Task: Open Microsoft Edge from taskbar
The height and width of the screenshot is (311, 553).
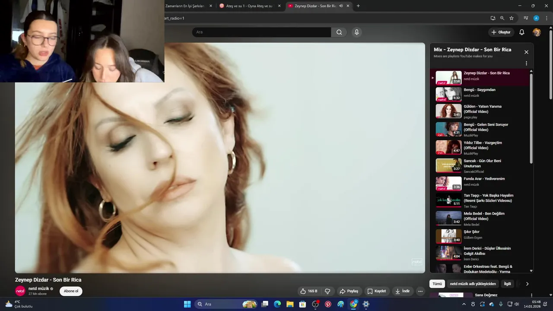Action: [277, 304]
